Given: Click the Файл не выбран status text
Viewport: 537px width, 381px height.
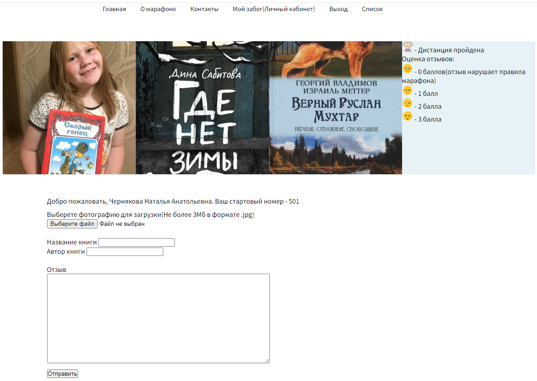Looking at the screenshot, I should click(122, 224).
